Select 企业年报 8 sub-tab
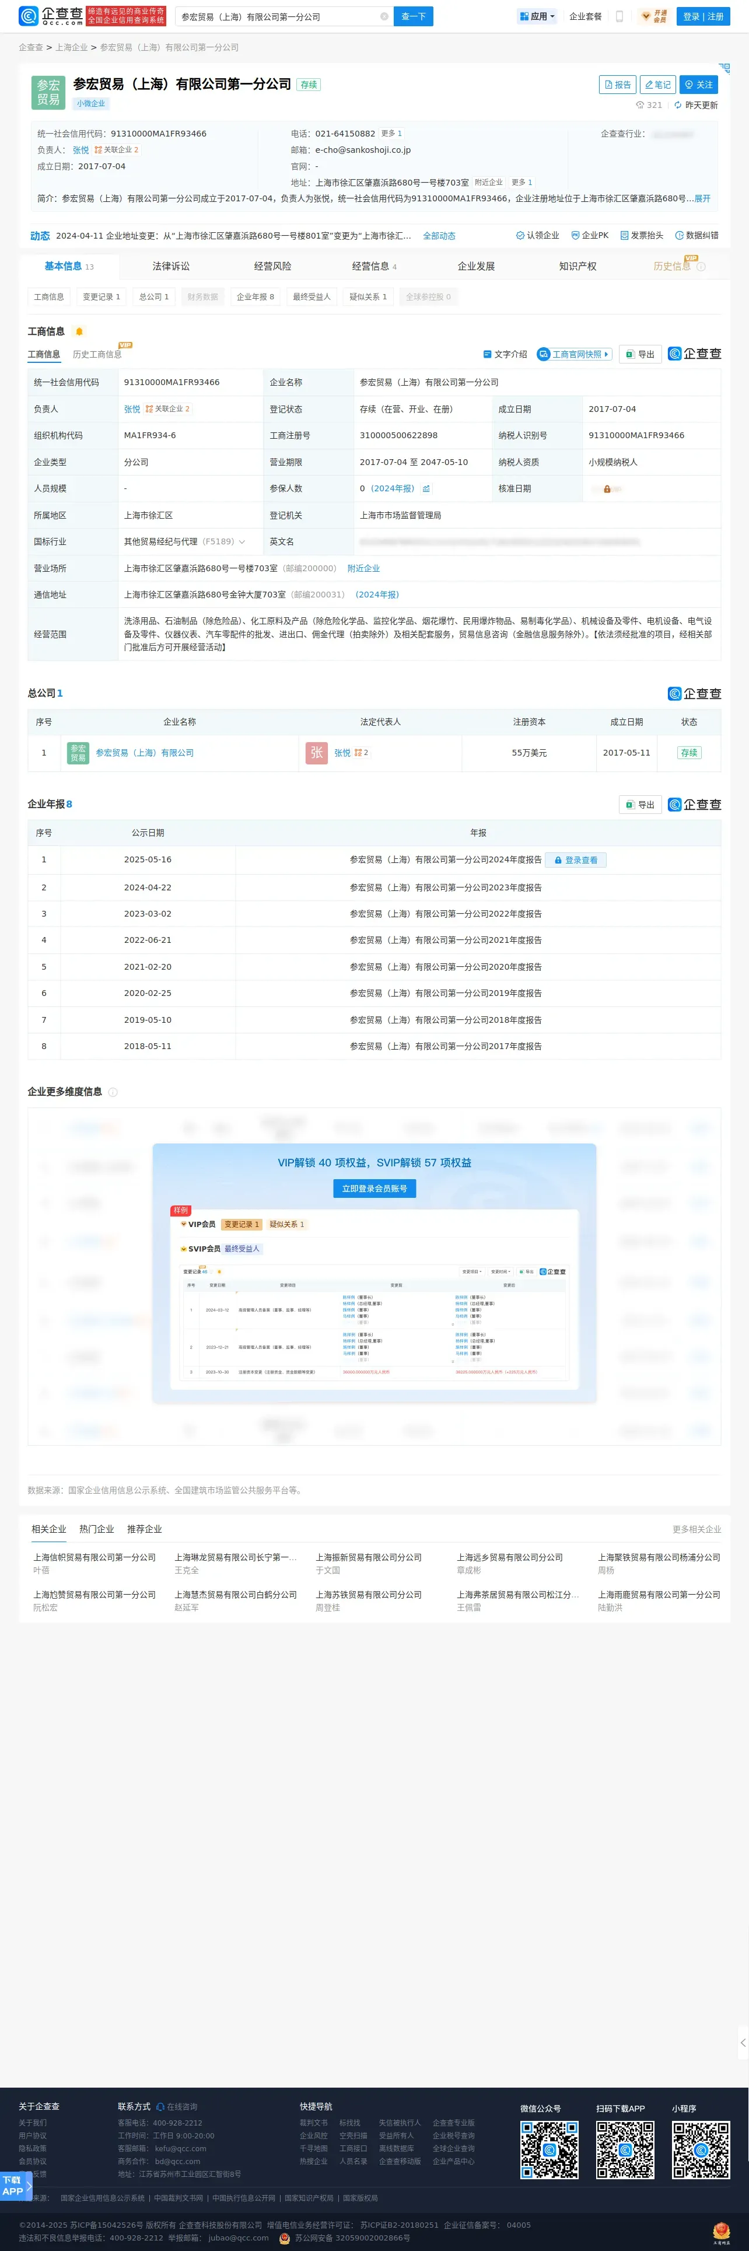Image resolution: width=749 pixels, height=2251 pixels. coord(255,297)
